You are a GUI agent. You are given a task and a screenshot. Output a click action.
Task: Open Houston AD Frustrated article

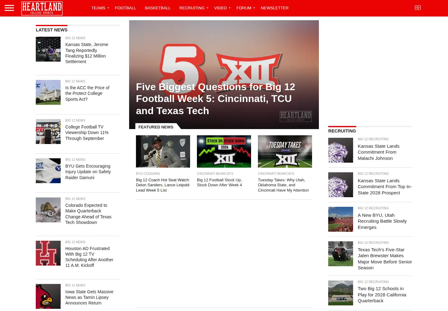[x=89, y=257]
